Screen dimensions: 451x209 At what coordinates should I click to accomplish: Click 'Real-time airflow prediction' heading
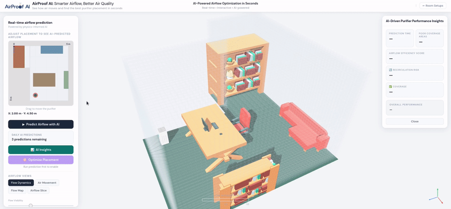pos(30,23)
